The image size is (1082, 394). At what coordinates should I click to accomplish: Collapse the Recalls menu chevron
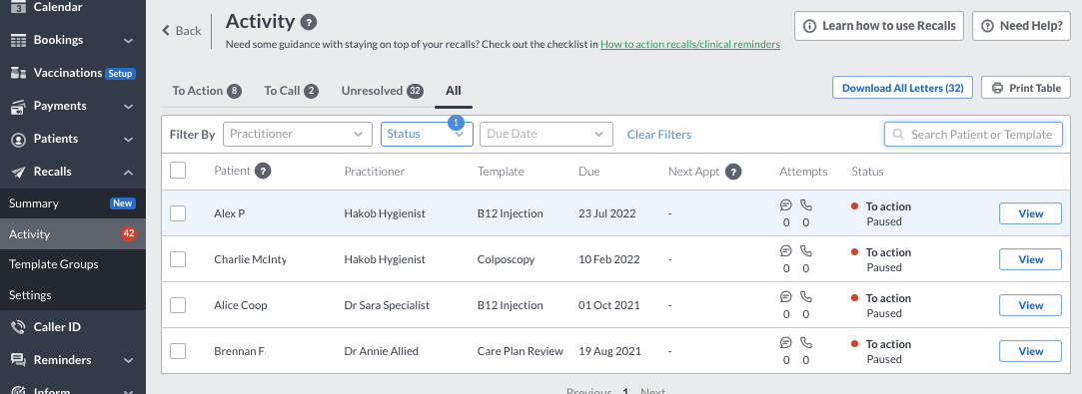(128, 173)
